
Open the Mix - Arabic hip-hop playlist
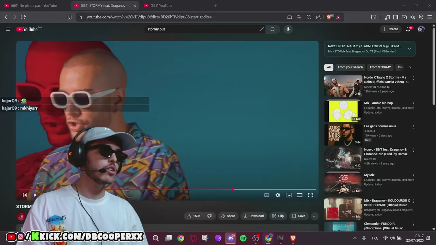click(x=343, y=111)
